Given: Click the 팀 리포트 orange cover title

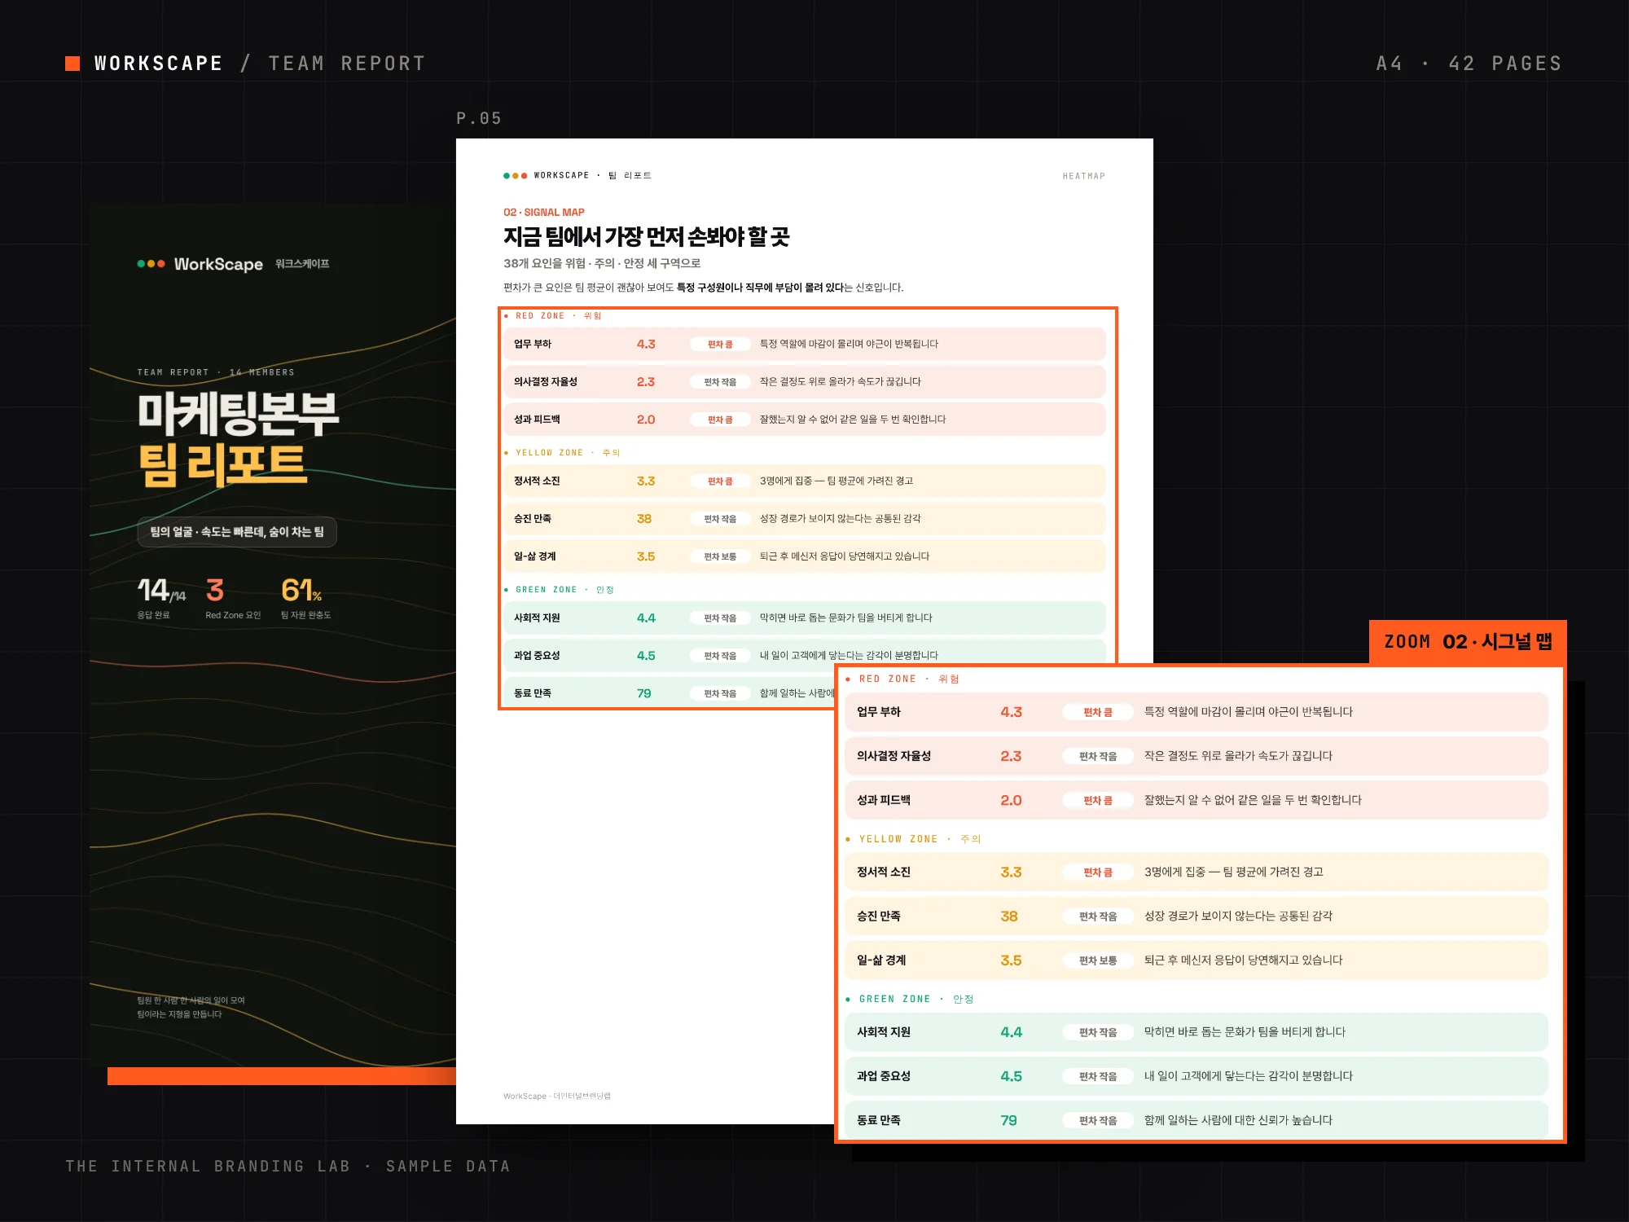Looking at the screenshot, I should tap(222, 465).
